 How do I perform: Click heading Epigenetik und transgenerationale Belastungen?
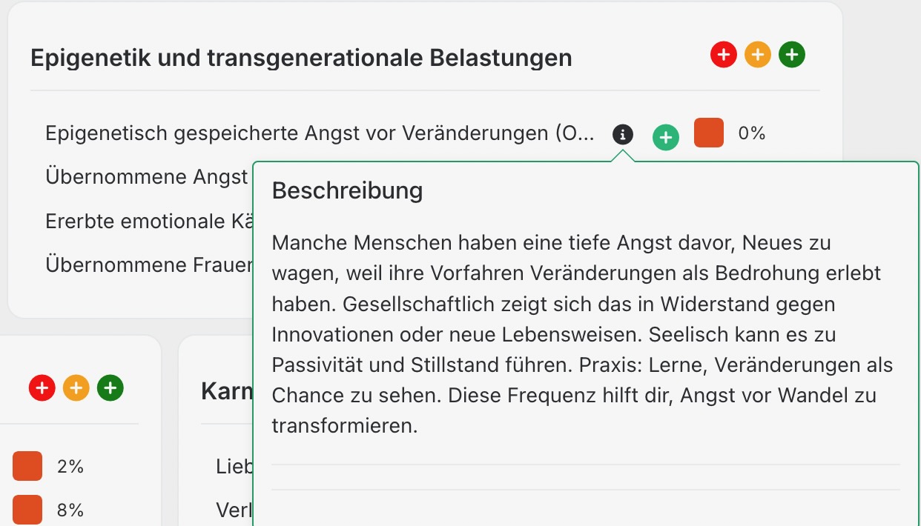click(301, 58)
